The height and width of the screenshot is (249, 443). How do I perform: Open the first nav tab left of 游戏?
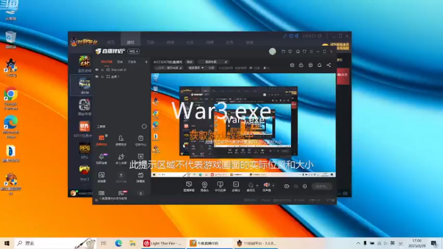coord(111,43)
